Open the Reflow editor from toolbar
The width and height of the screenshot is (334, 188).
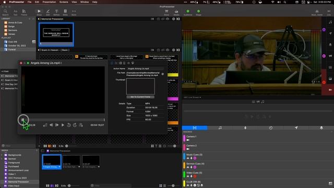(x=56, y=13)
